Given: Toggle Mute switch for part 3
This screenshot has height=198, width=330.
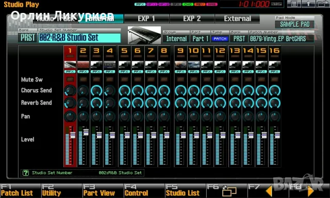Looking at the screenshot, I should (96, 79).
